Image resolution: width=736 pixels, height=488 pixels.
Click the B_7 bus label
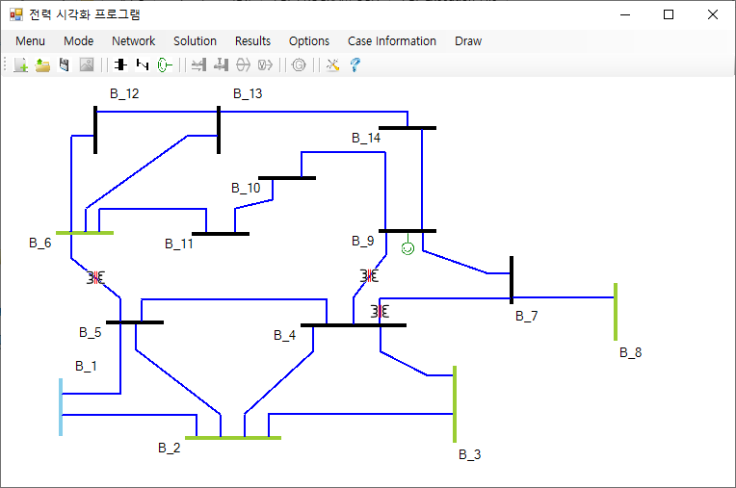(x=527, y=316)
